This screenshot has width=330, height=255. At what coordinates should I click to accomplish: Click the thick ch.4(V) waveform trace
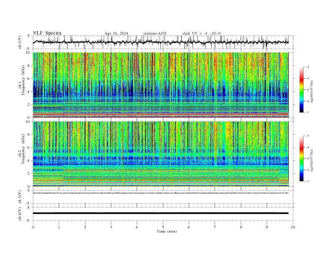tap(160, 213)
